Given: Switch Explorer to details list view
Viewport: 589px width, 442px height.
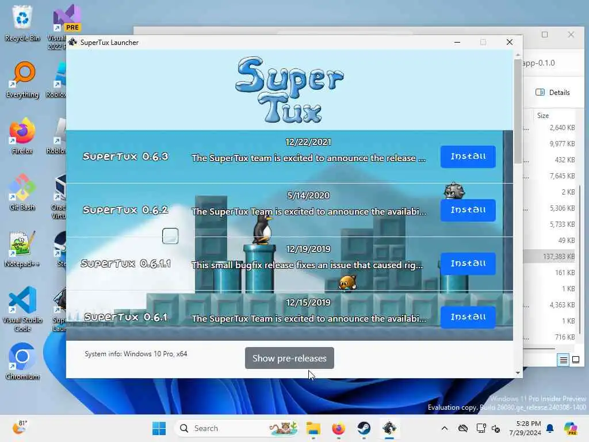Looking at the screenshot, I should (563, 360).
